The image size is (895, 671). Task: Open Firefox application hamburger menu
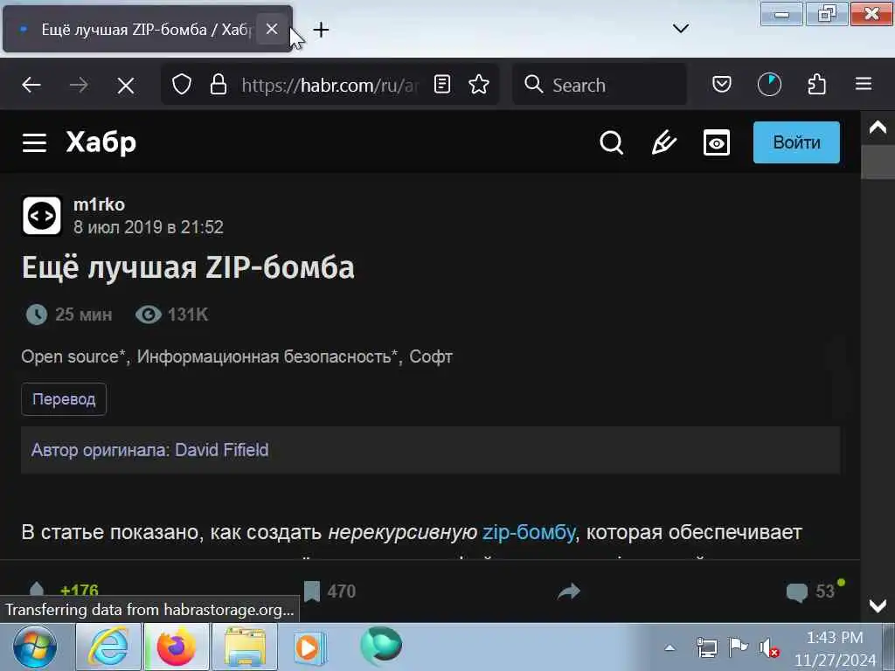tap(863, 84)
